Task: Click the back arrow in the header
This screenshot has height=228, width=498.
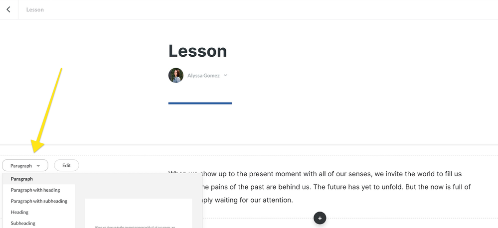Action: pyautogui.click(x=8, y=9)
